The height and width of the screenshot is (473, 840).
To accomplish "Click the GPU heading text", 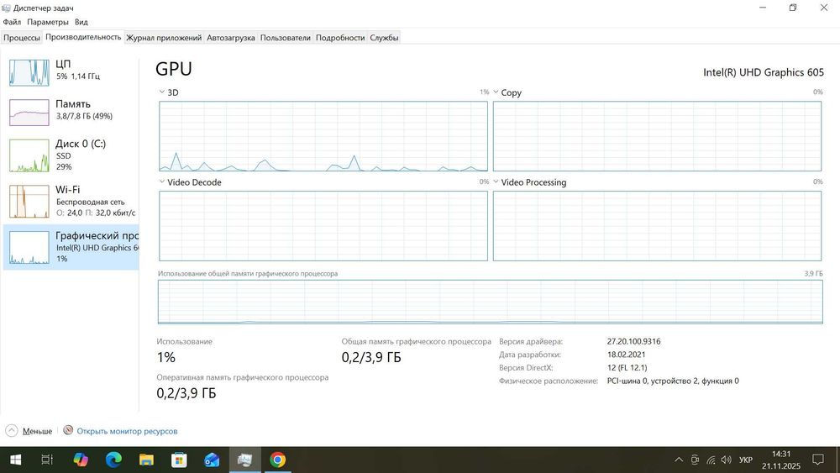I will pos(174,69).
